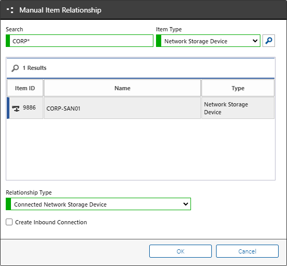
Task: Click the Relationship Type chevron arrow
Action: coord(186,204)
